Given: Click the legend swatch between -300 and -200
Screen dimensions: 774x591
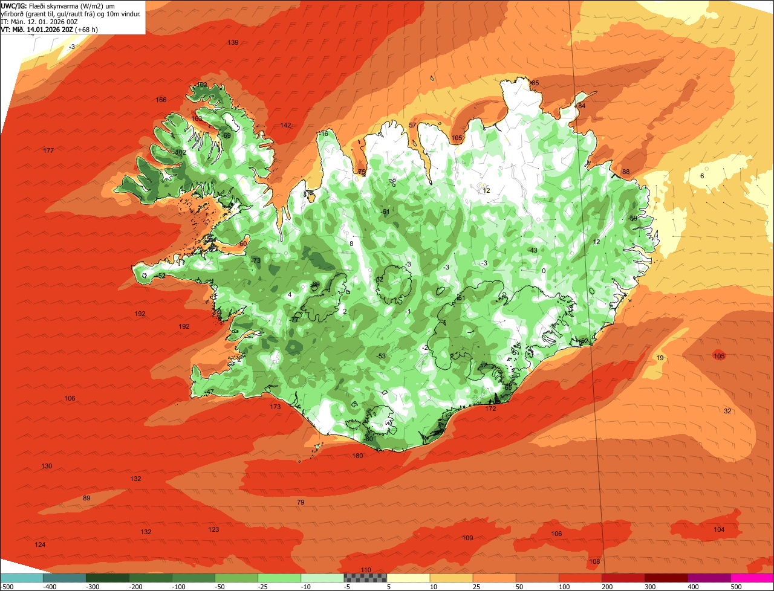Looking at the screenshot, I should pos(107,578).
